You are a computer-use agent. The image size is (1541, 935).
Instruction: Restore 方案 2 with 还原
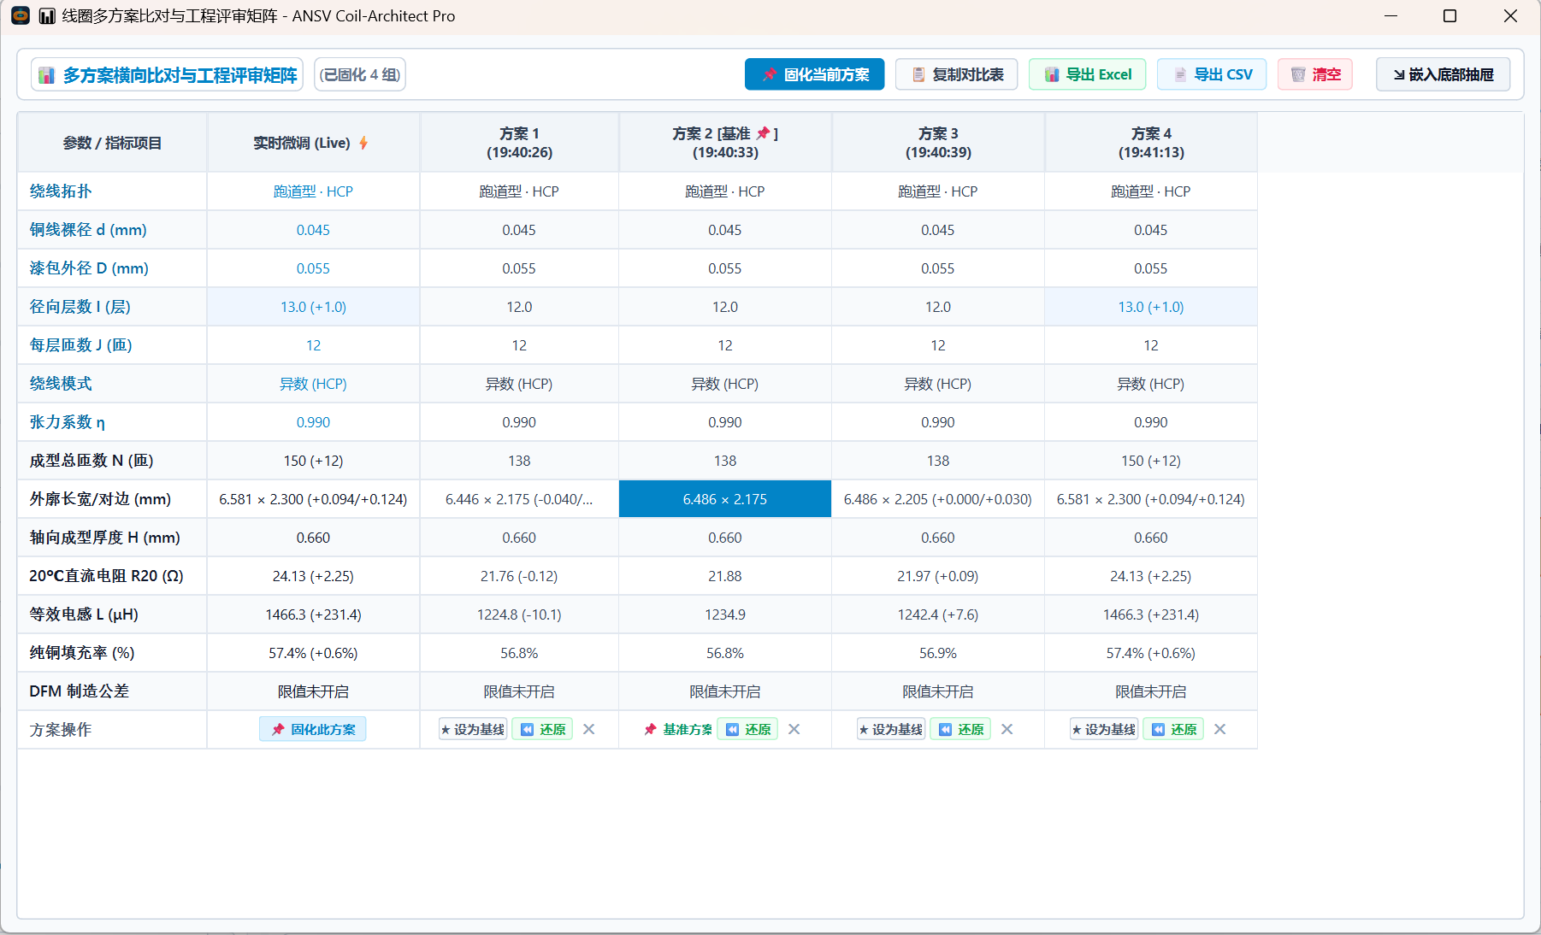[x=747, y=729]
